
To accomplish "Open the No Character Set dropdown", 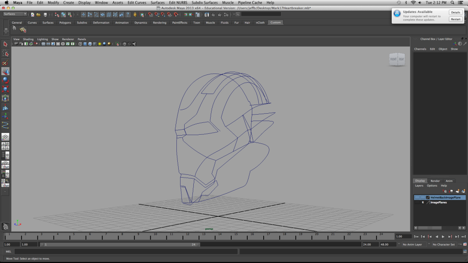I will coord(444,245).
